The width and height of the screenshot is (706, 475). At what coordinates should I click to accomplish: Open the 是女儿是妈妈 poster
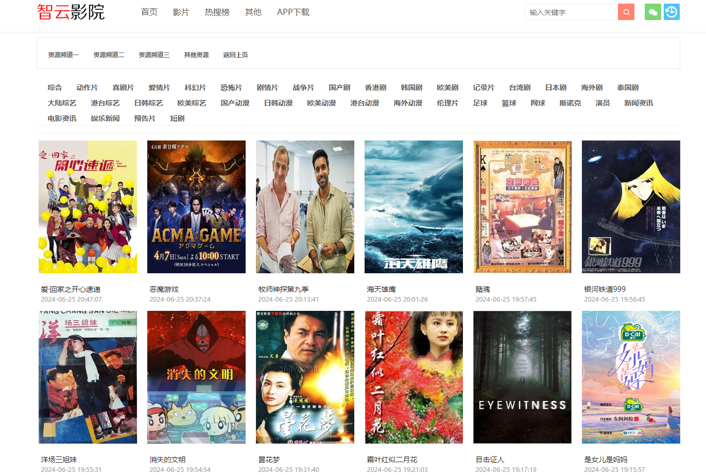click(631, 377)
